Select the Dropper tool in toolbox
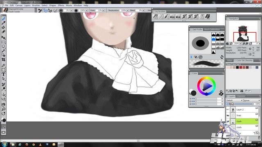262x147 pixels. click(3, 23)
